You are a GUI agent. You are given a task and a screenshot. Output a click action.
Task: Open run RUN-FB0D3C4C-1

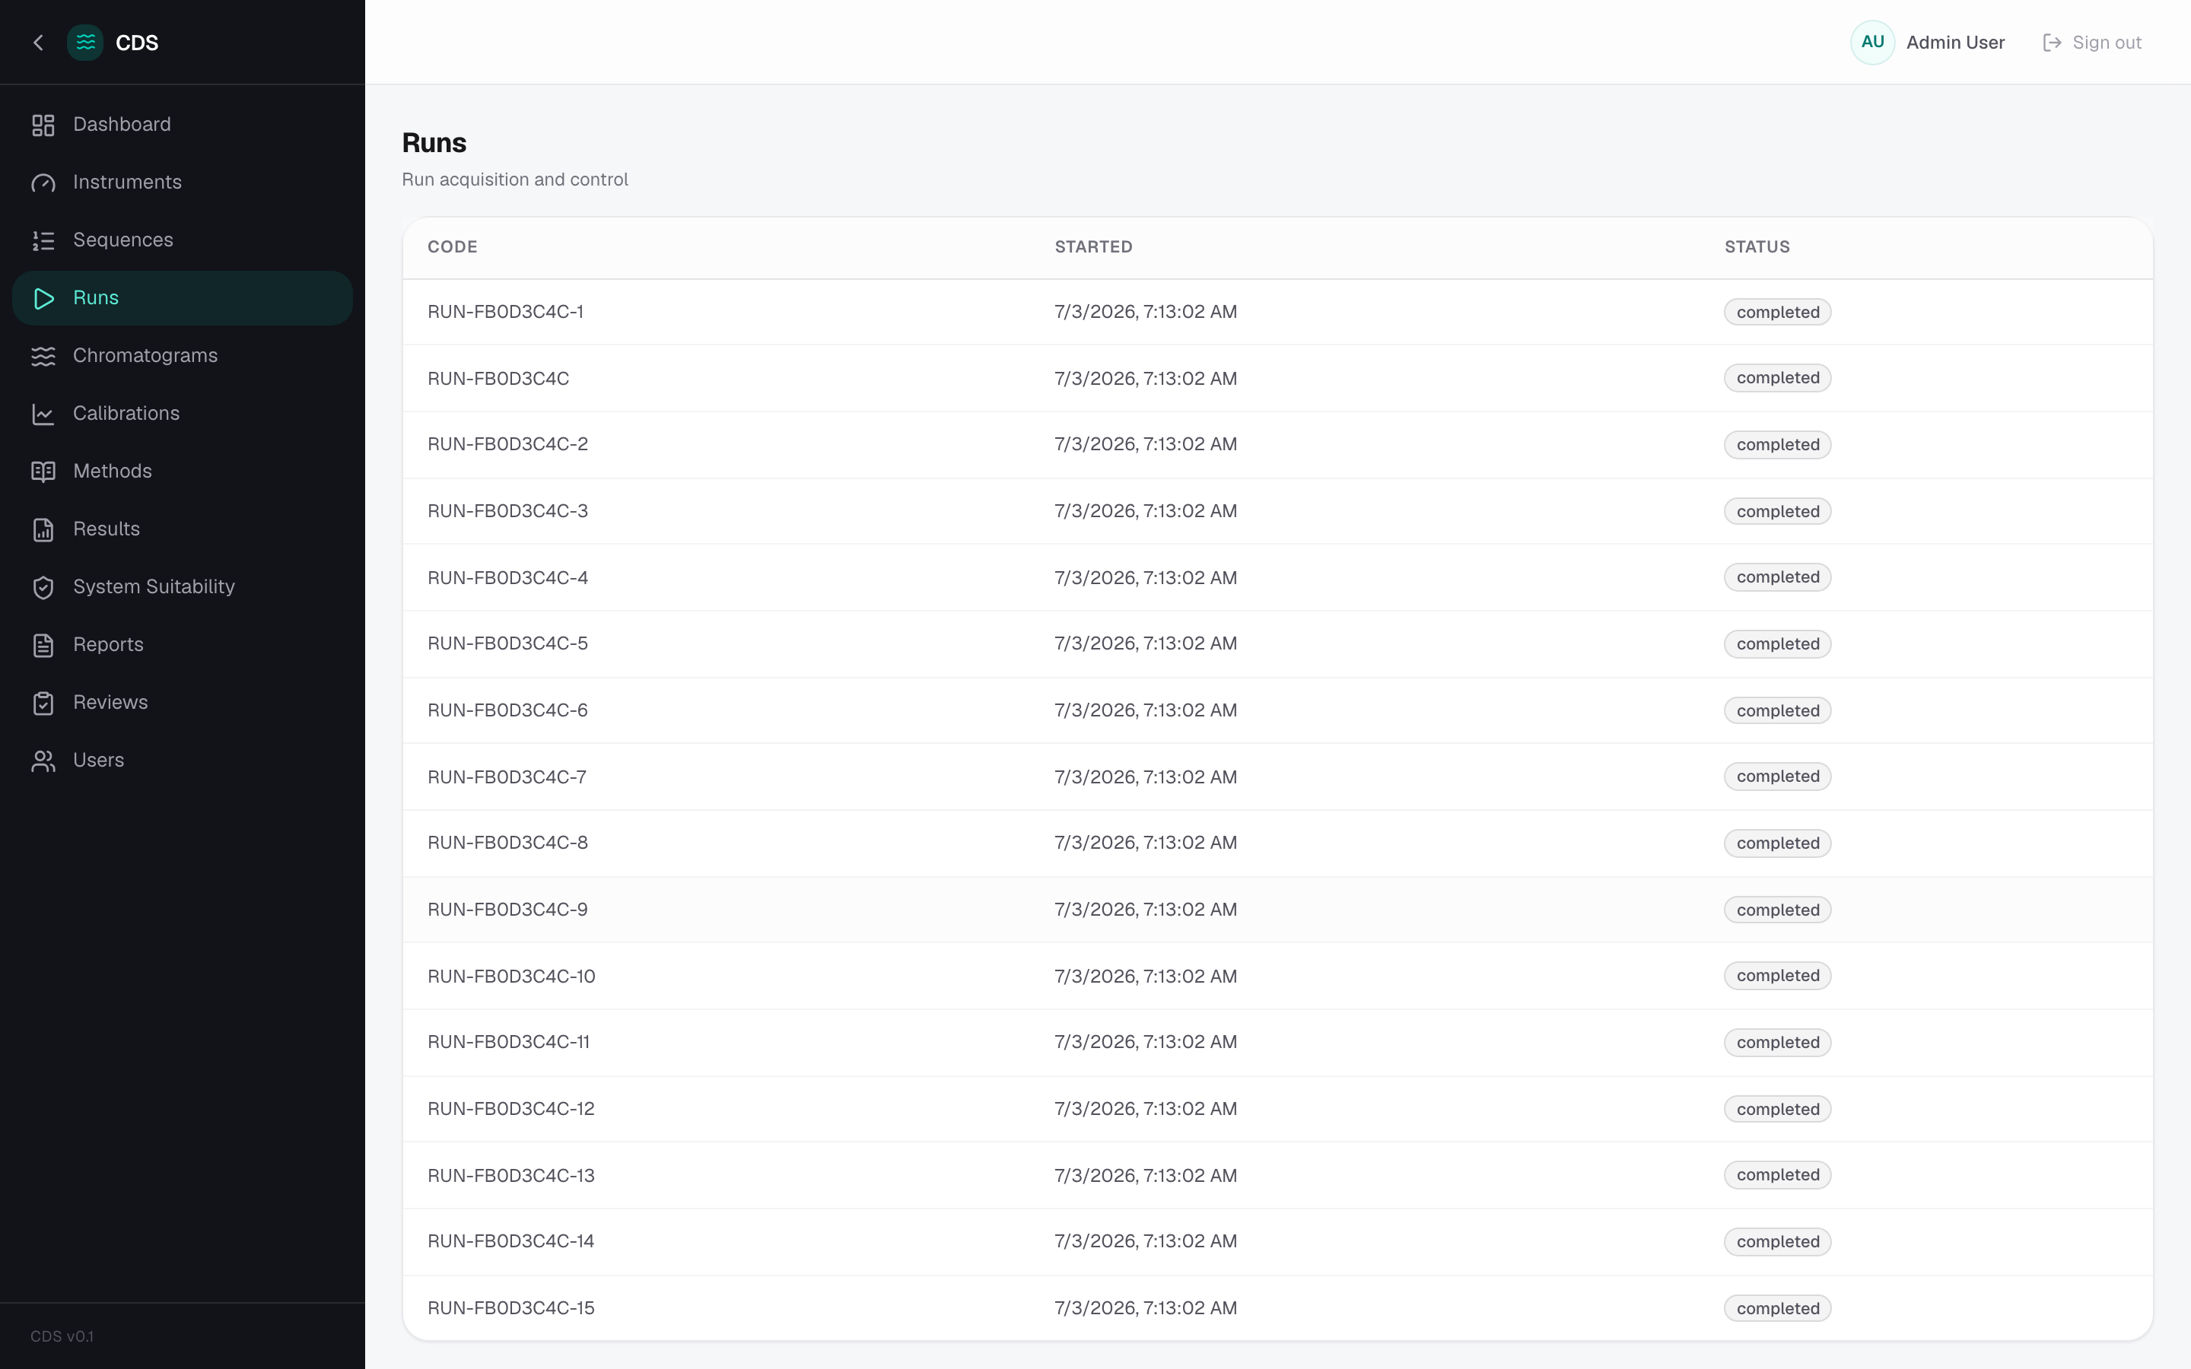click(505, 312)
